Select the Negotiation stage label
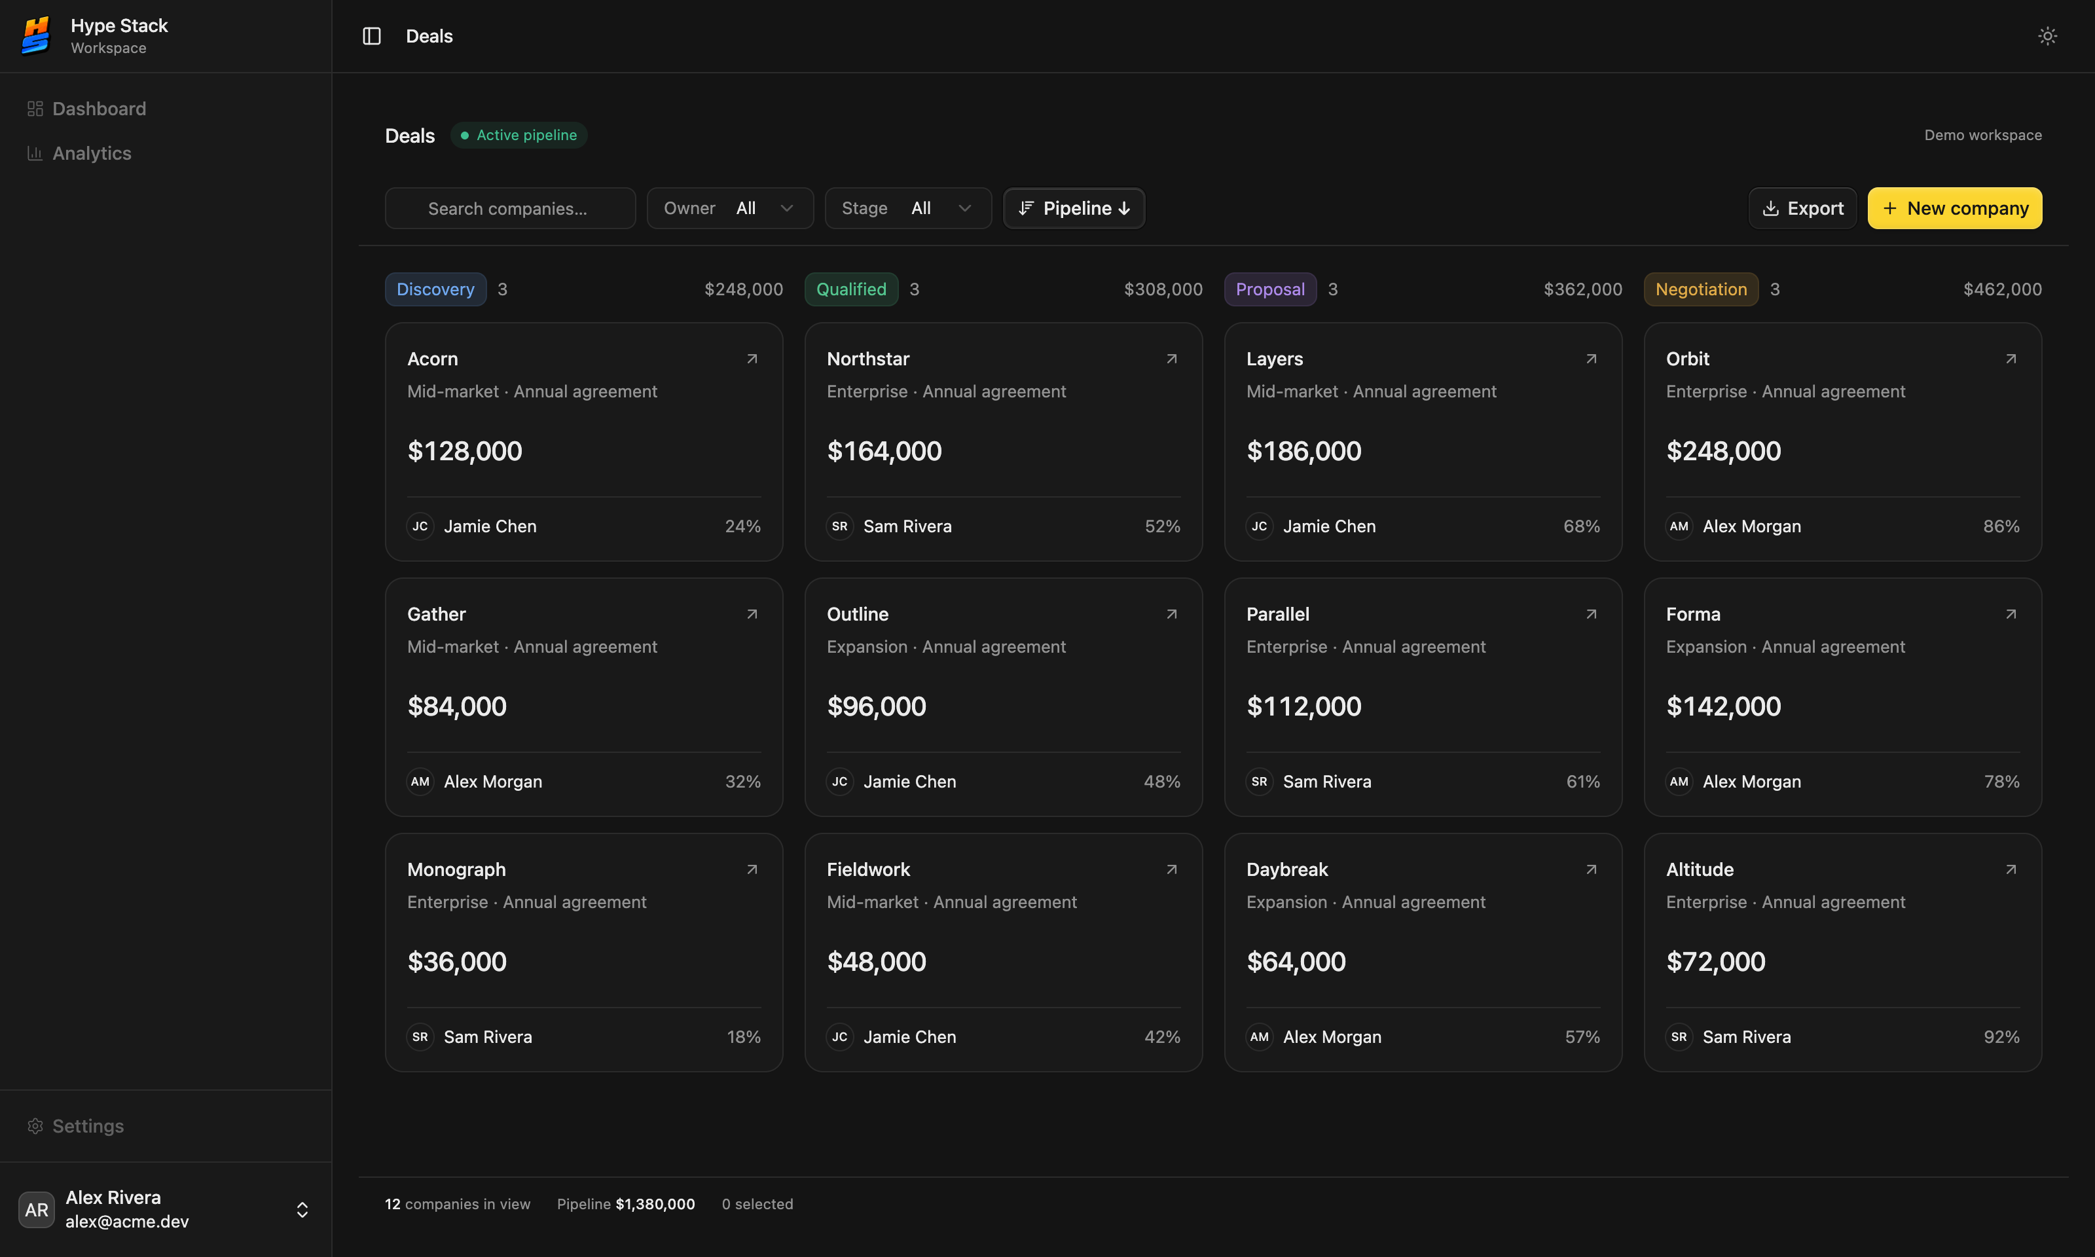Image resolution: width=2095 pixels, height=1257 pixels. coord(1700,289)
